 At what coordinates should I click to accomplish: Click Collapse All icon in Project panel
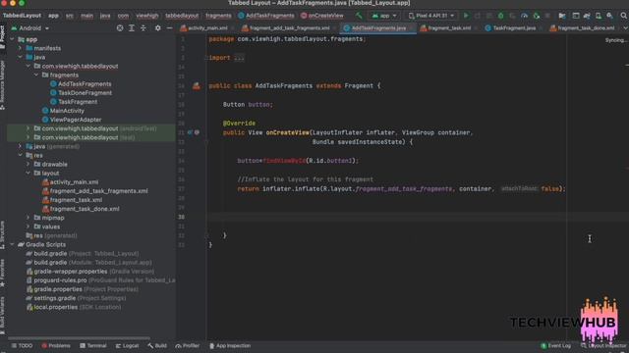coord(143,28)
